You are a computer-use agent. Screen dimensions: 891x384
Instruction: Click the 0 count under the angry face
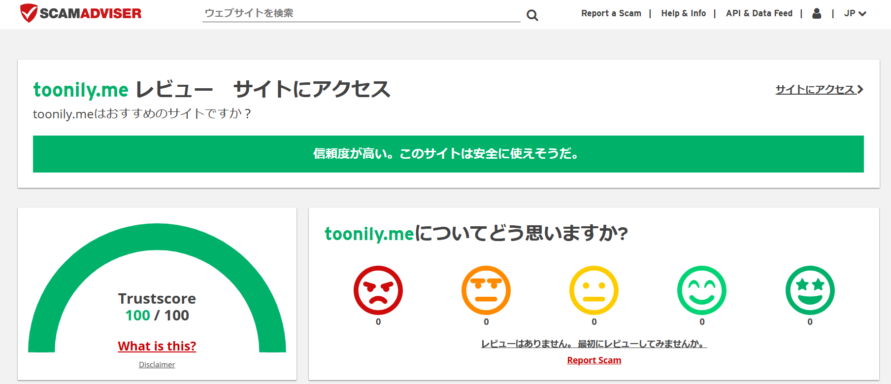point(378,322)
